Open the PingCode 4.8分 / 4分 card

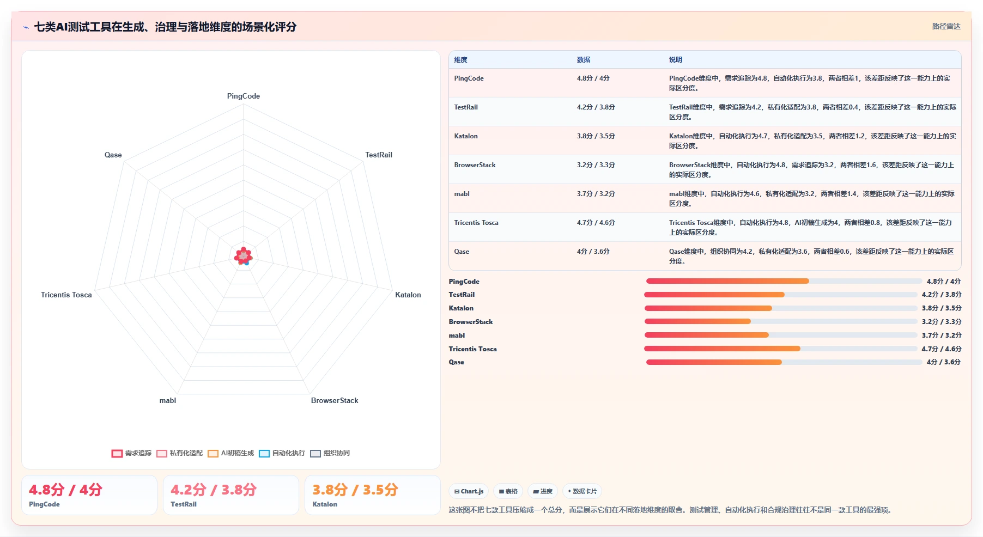[89, 495]
